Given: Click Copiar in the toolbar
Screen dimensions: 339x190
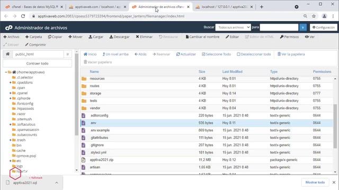Looking at the screenshot, I should pyautogui.click(x=55, y=37).
